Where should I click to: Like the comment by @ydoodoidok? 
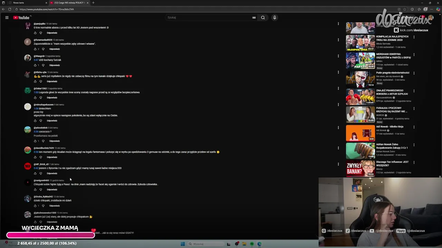coord(35,141)
